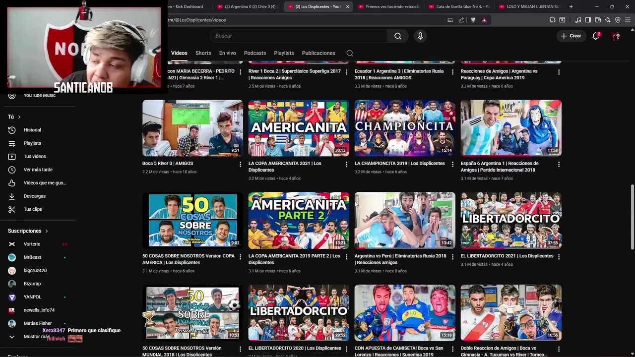Switch to Cata de Gorilla Glue browser tab
635x357 pixels.
(459, 6)
